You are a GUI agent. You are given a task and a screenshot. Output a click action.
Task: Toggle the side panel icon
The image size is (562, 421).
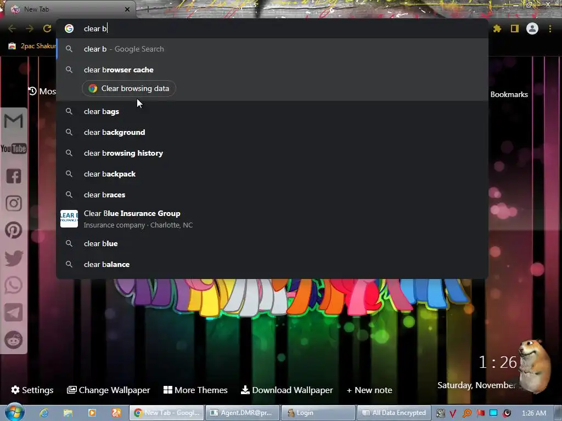point(515,29)
